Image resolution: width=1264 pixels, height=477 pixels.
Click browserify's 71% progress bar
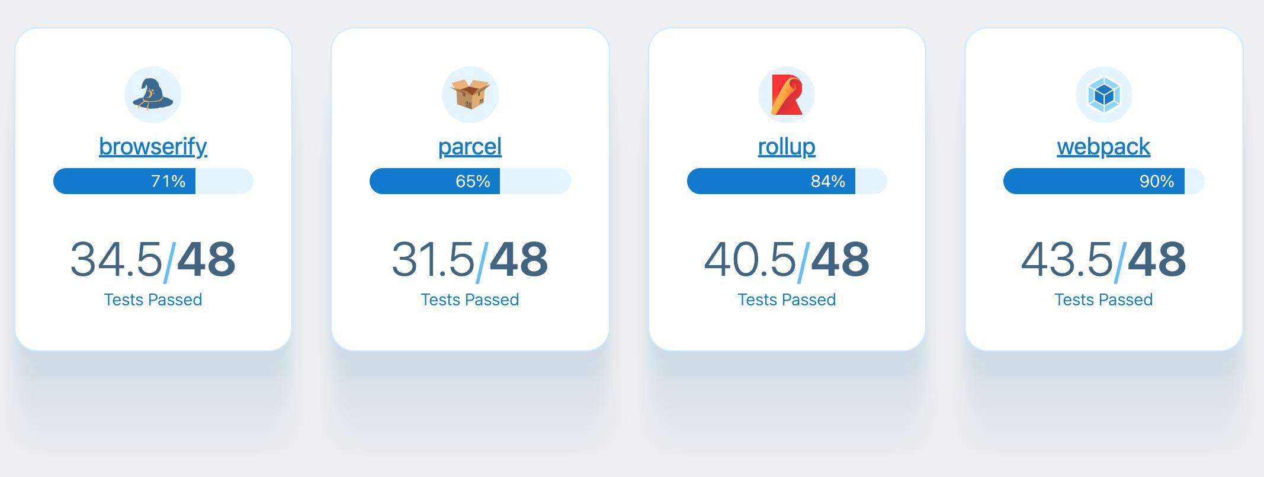click(x=153, y=181)
